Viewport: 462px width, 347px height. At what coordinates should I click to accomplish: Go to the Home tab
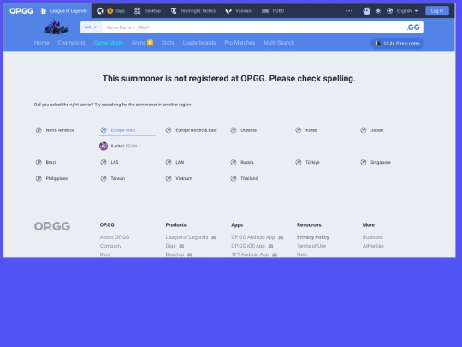click(42, 43)
